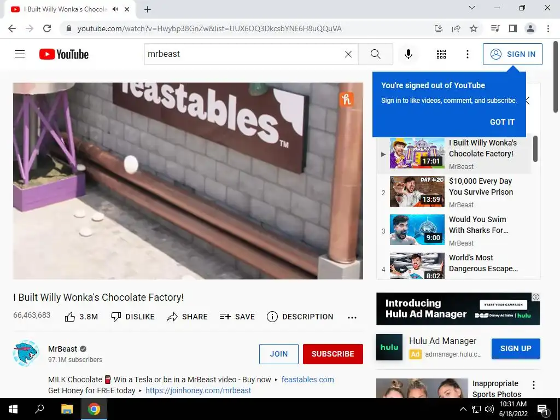Screen dimensions: 560x420
Task: Open the joinhoney.com/mrbeast link
Action: coord(198,390)
